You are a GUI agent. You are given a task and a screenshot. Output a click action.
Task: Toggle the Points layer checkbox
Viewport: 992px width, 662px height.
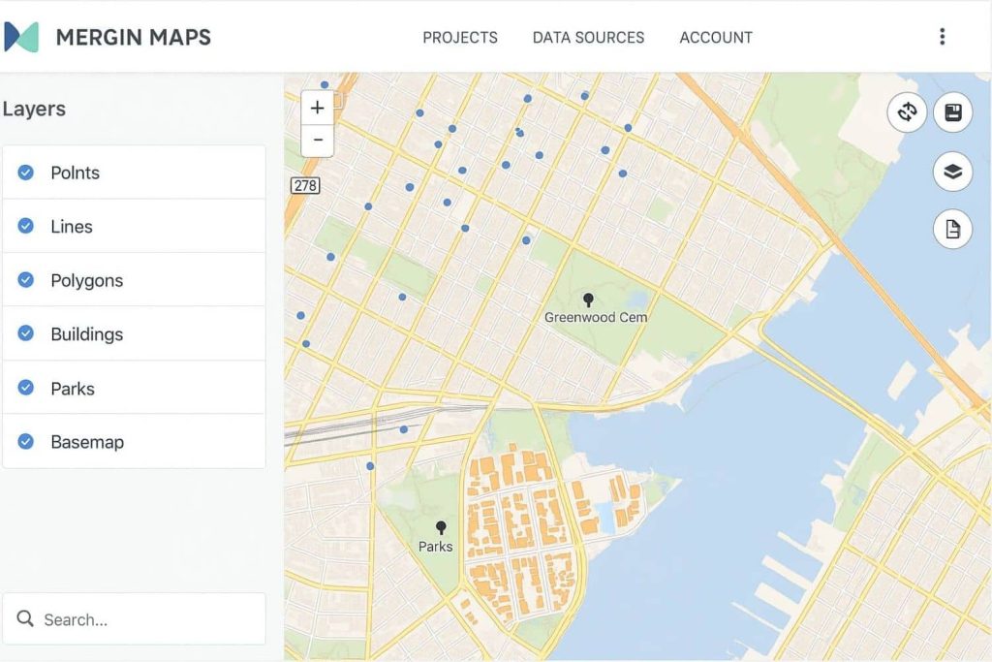pos(26,173)
